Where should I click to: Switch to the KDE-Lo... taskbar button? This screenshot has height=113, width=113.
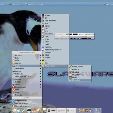(71, 110)
